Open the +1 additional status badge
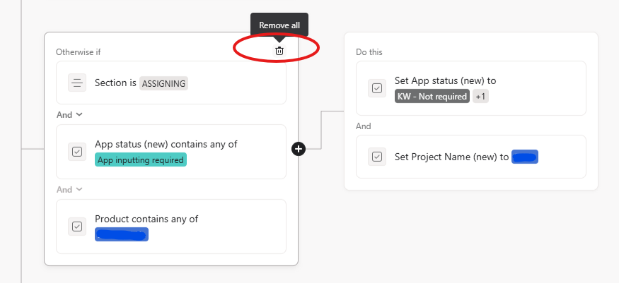 pos(480,96)
